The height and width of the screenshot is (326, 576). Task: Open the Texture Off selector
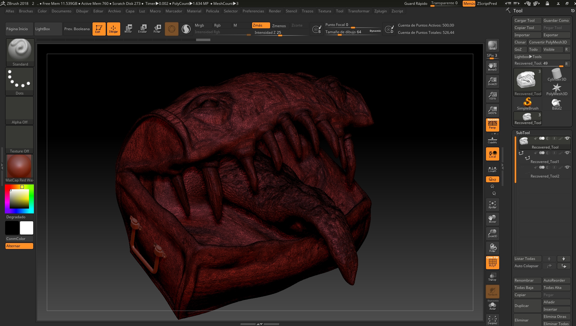[x=19, y=139]
